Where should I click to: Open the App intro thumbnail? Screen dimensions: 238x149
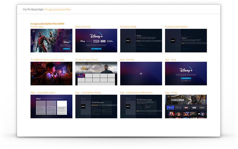point(186,74)
